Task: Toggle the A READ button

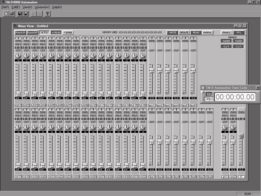Action: coord(56,32)
